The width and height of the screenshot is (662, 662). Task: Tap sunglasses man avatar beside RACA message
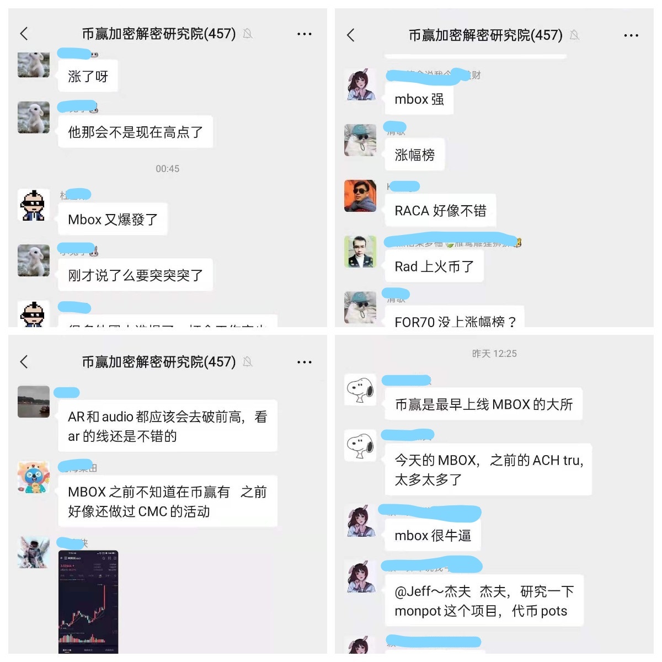[x=360, y=195]
